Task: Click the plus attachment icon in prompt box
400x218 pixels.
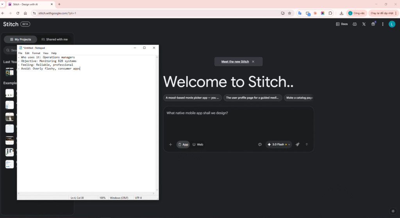Action: 170,145
